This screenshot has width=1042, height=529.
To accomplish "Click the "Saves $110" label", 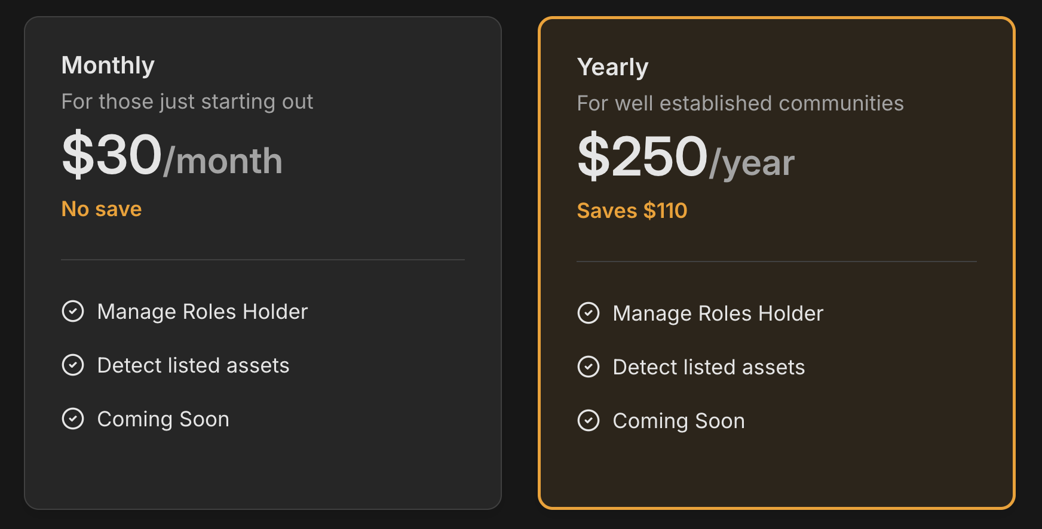I will point(632,211).
